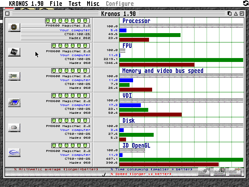Click the 487.1 OpenGL score value
Viewport: 249px width, 187px height.
click(x=112, y=159)
